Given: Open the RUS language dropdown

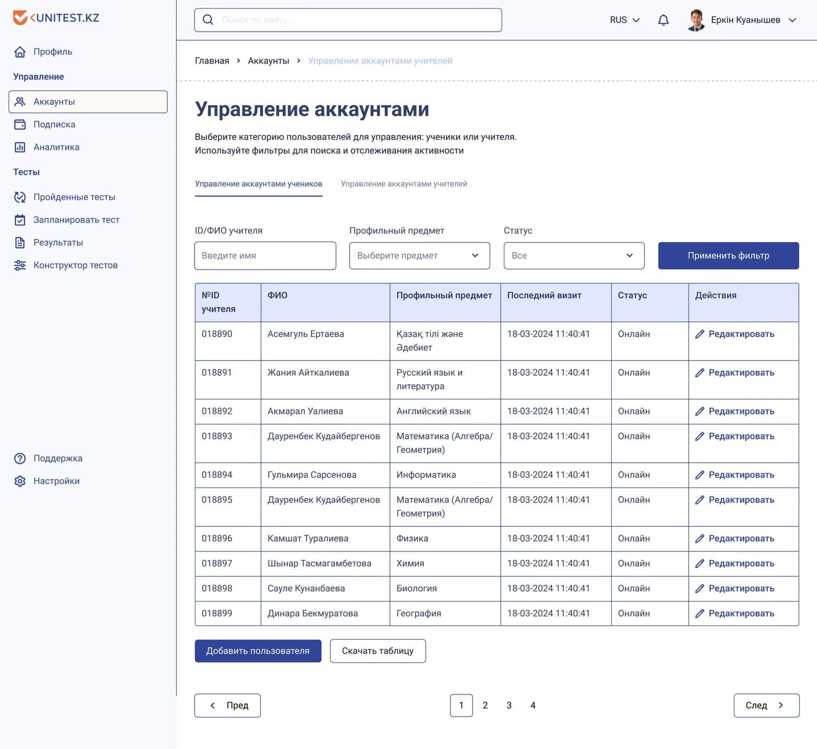Looking at the screenshot, I should click(624, 20).
